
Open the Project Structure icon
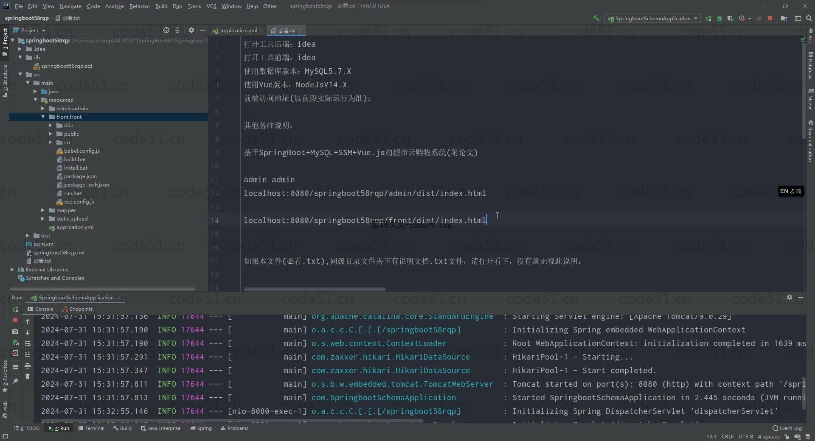784,18
